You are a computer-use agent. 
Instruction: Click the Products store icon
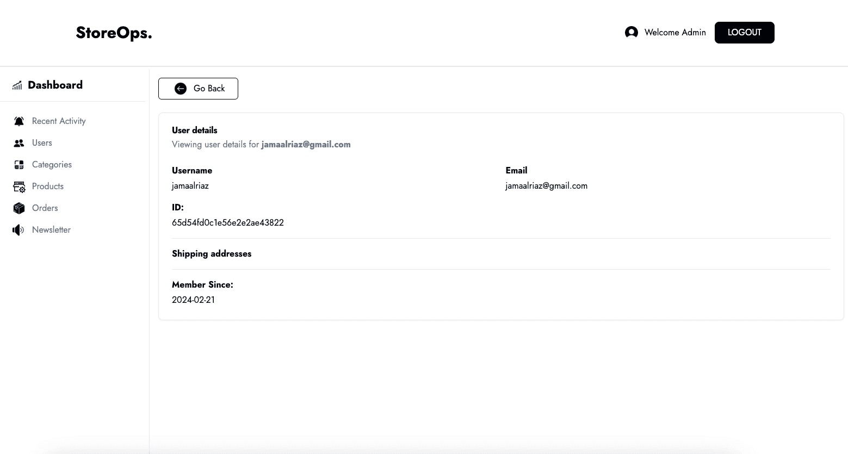point(19,187)
